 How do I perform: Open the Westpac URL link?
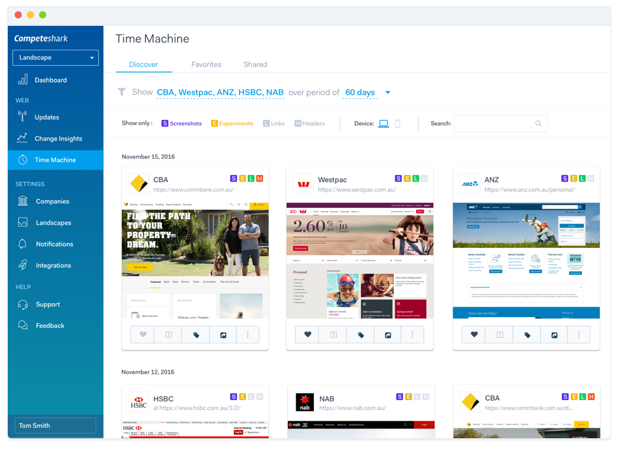[357, 190]
